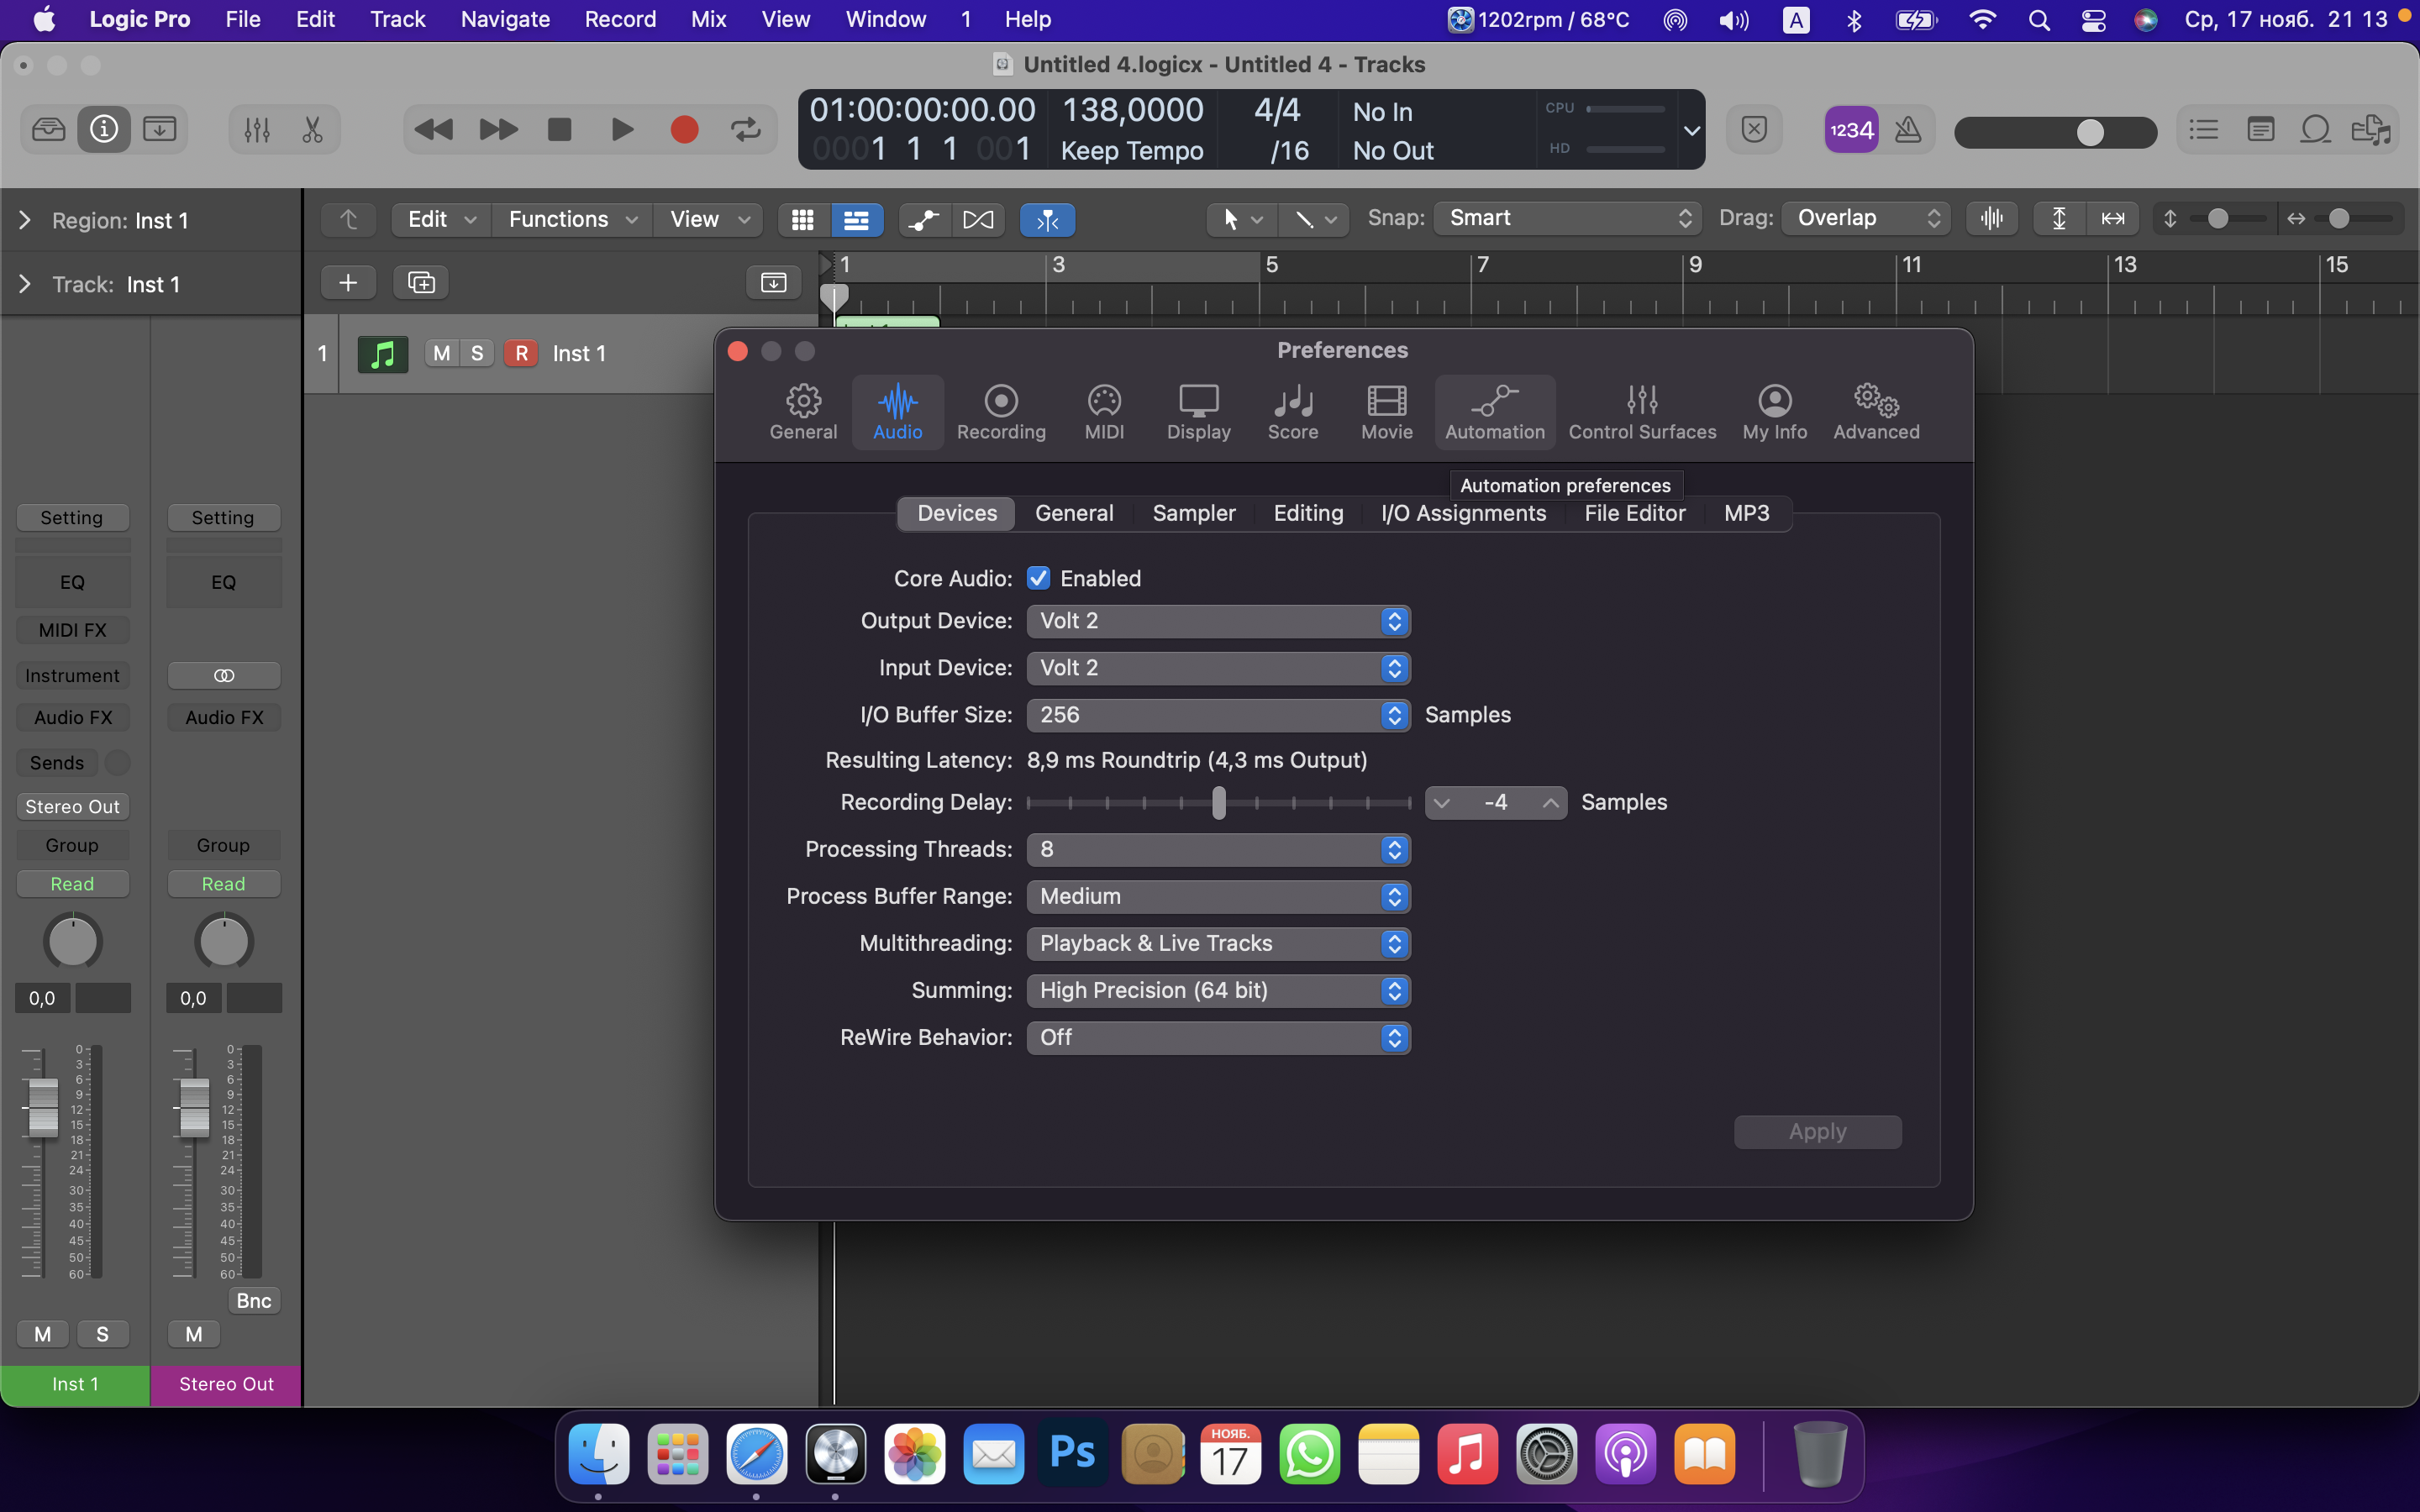Record-enable track Inst 1

point(521,353)
